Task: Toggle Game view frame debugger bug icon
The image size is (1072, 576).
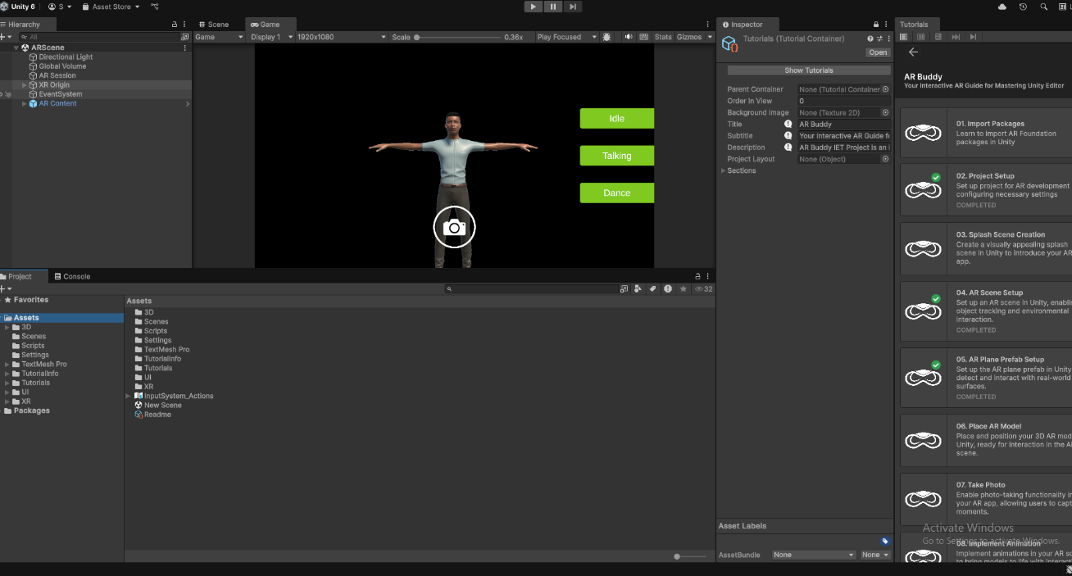Action: [606, 37]
